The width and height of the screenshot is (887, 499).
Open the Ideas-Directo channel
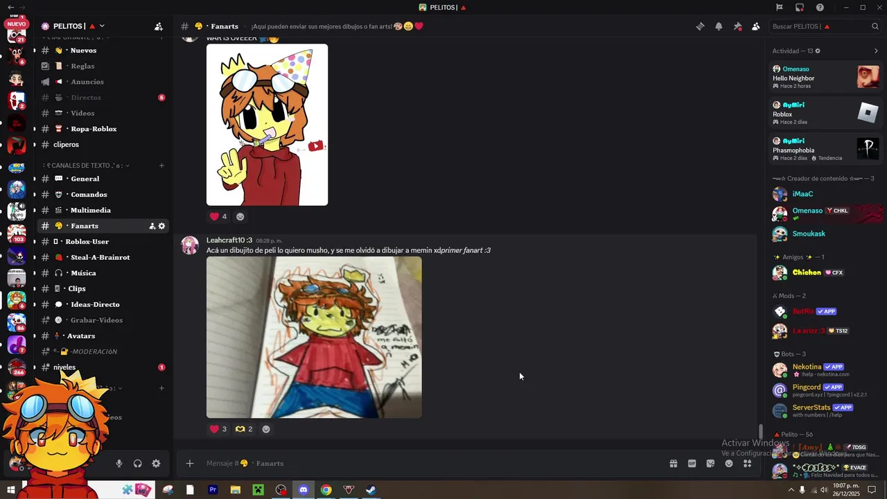coord(104,304)
